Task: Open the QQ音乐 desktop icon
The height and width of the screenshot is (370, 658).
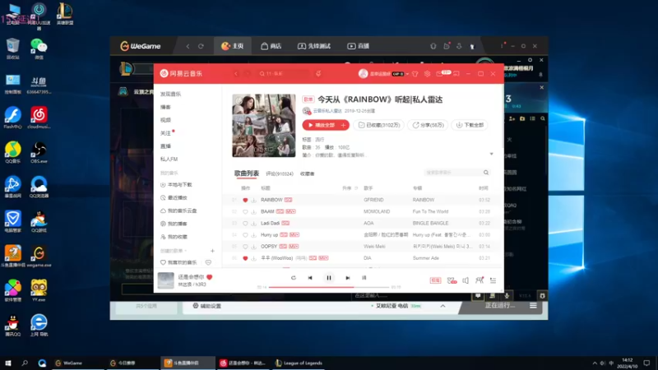Action: click(x=12, y=153)
